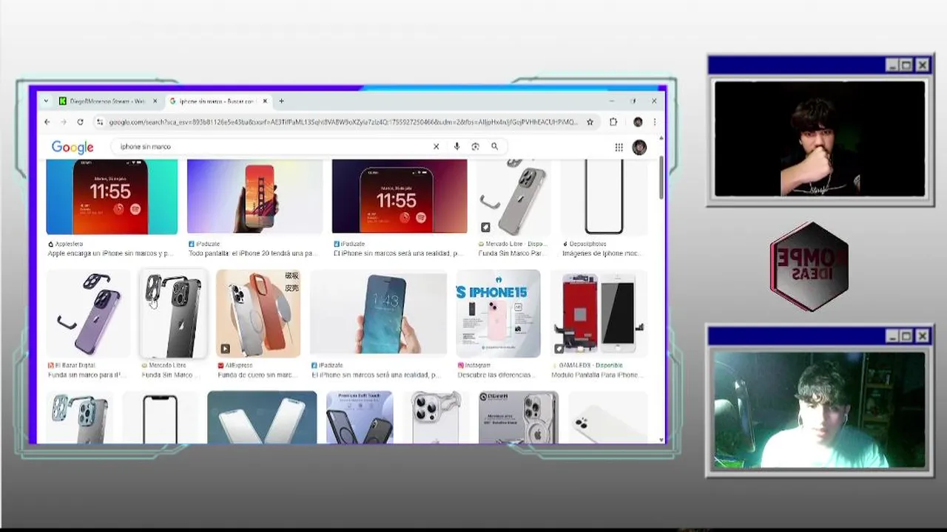This screenshot has height=532, width=947.
Task: Open the Depositphotos black phone outline image
Action: click(604, 197)
